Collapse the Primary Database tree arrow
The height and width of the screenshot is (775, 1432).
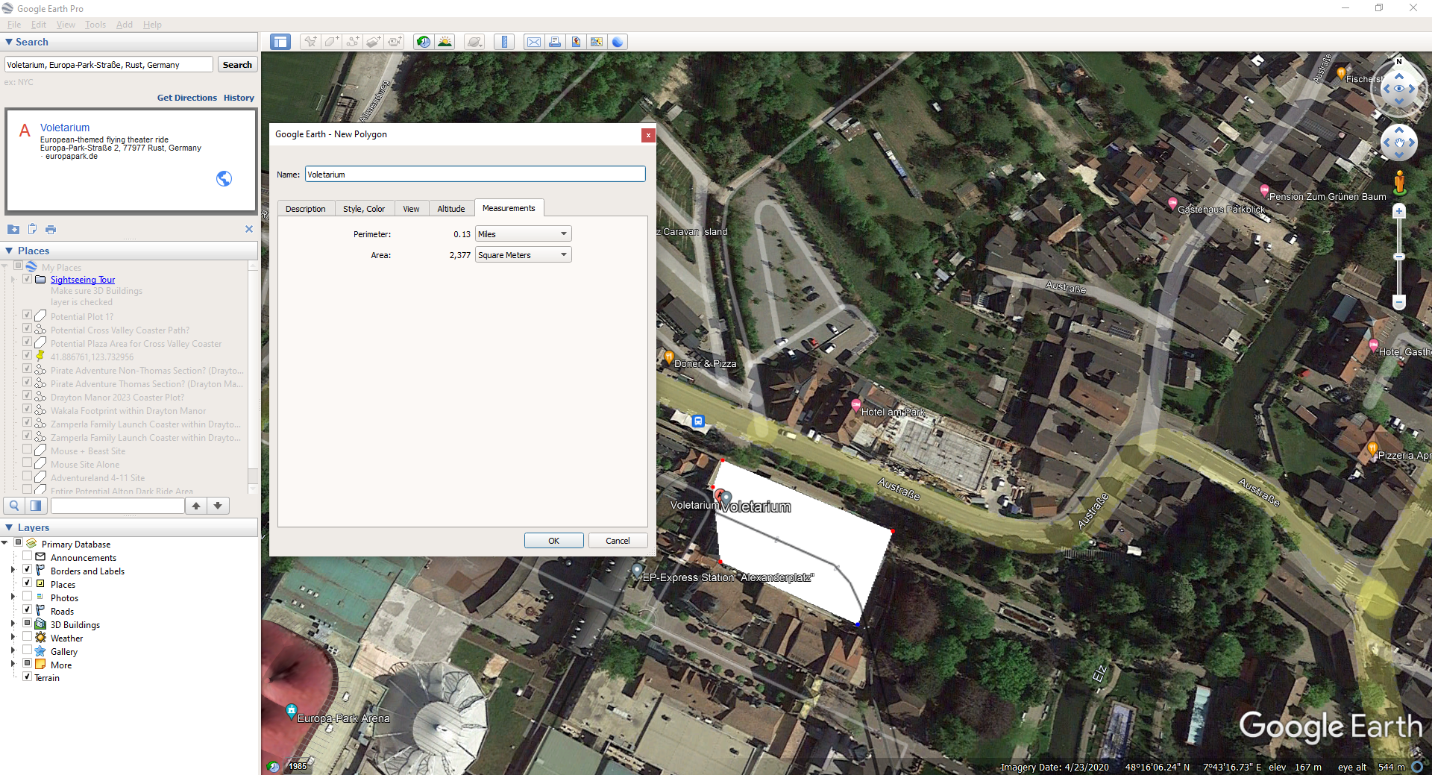tap(5, 543)
